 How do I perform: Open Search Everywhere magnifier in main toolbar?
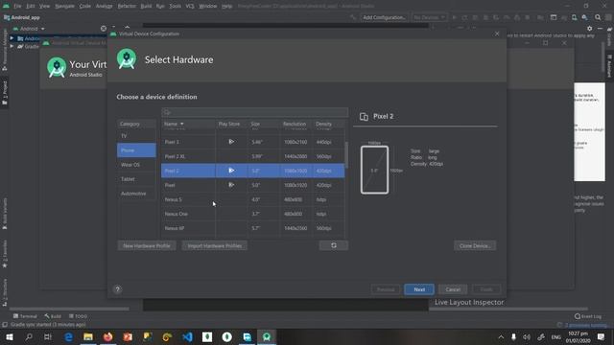(598, 17)
